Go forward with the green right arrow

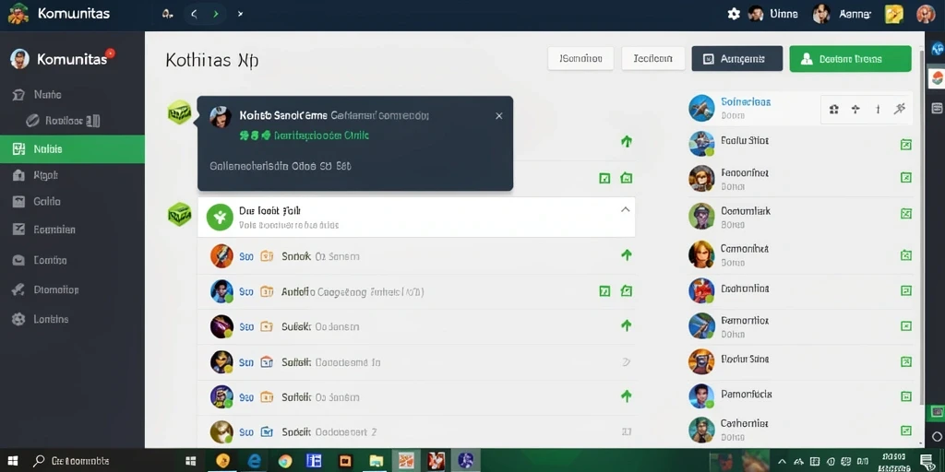coord(216,13)
